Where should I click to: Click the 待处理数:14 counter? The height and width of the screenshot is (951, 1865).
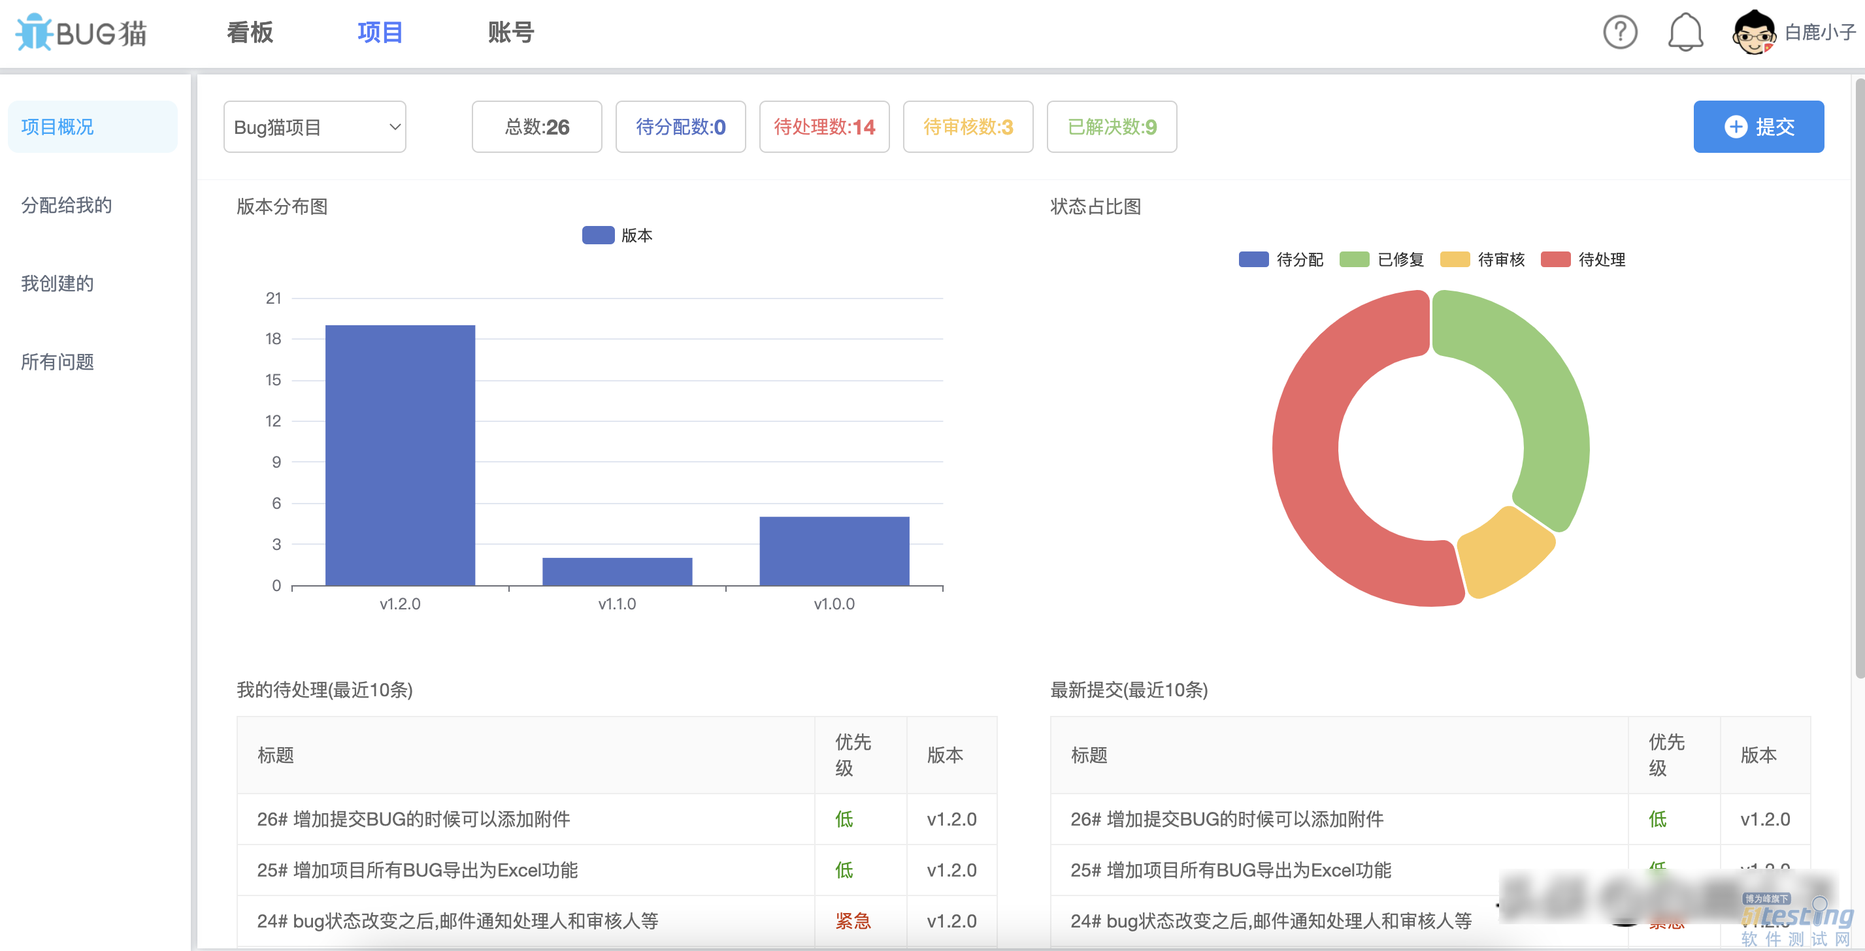click(x=824, y=127)
